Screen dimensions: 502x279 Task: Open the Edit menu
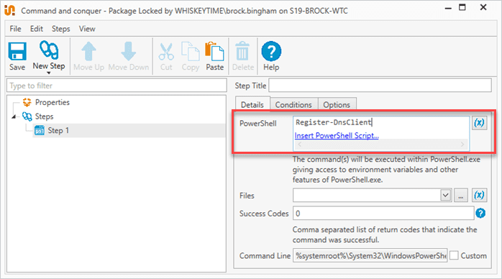tap(37, 29)
